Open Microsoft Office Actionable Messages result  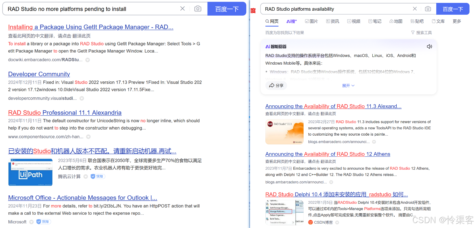83,198
